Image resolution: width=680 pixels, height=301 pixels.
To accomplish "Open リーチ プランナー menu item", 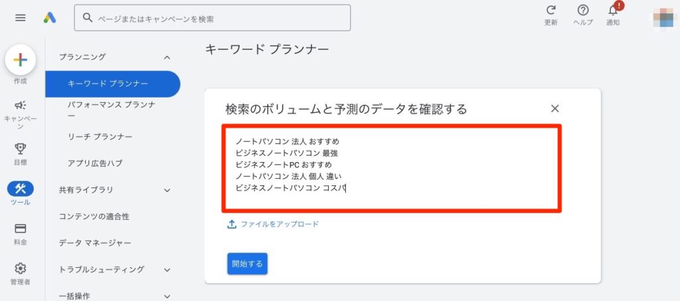I will [x=100, y=137].
